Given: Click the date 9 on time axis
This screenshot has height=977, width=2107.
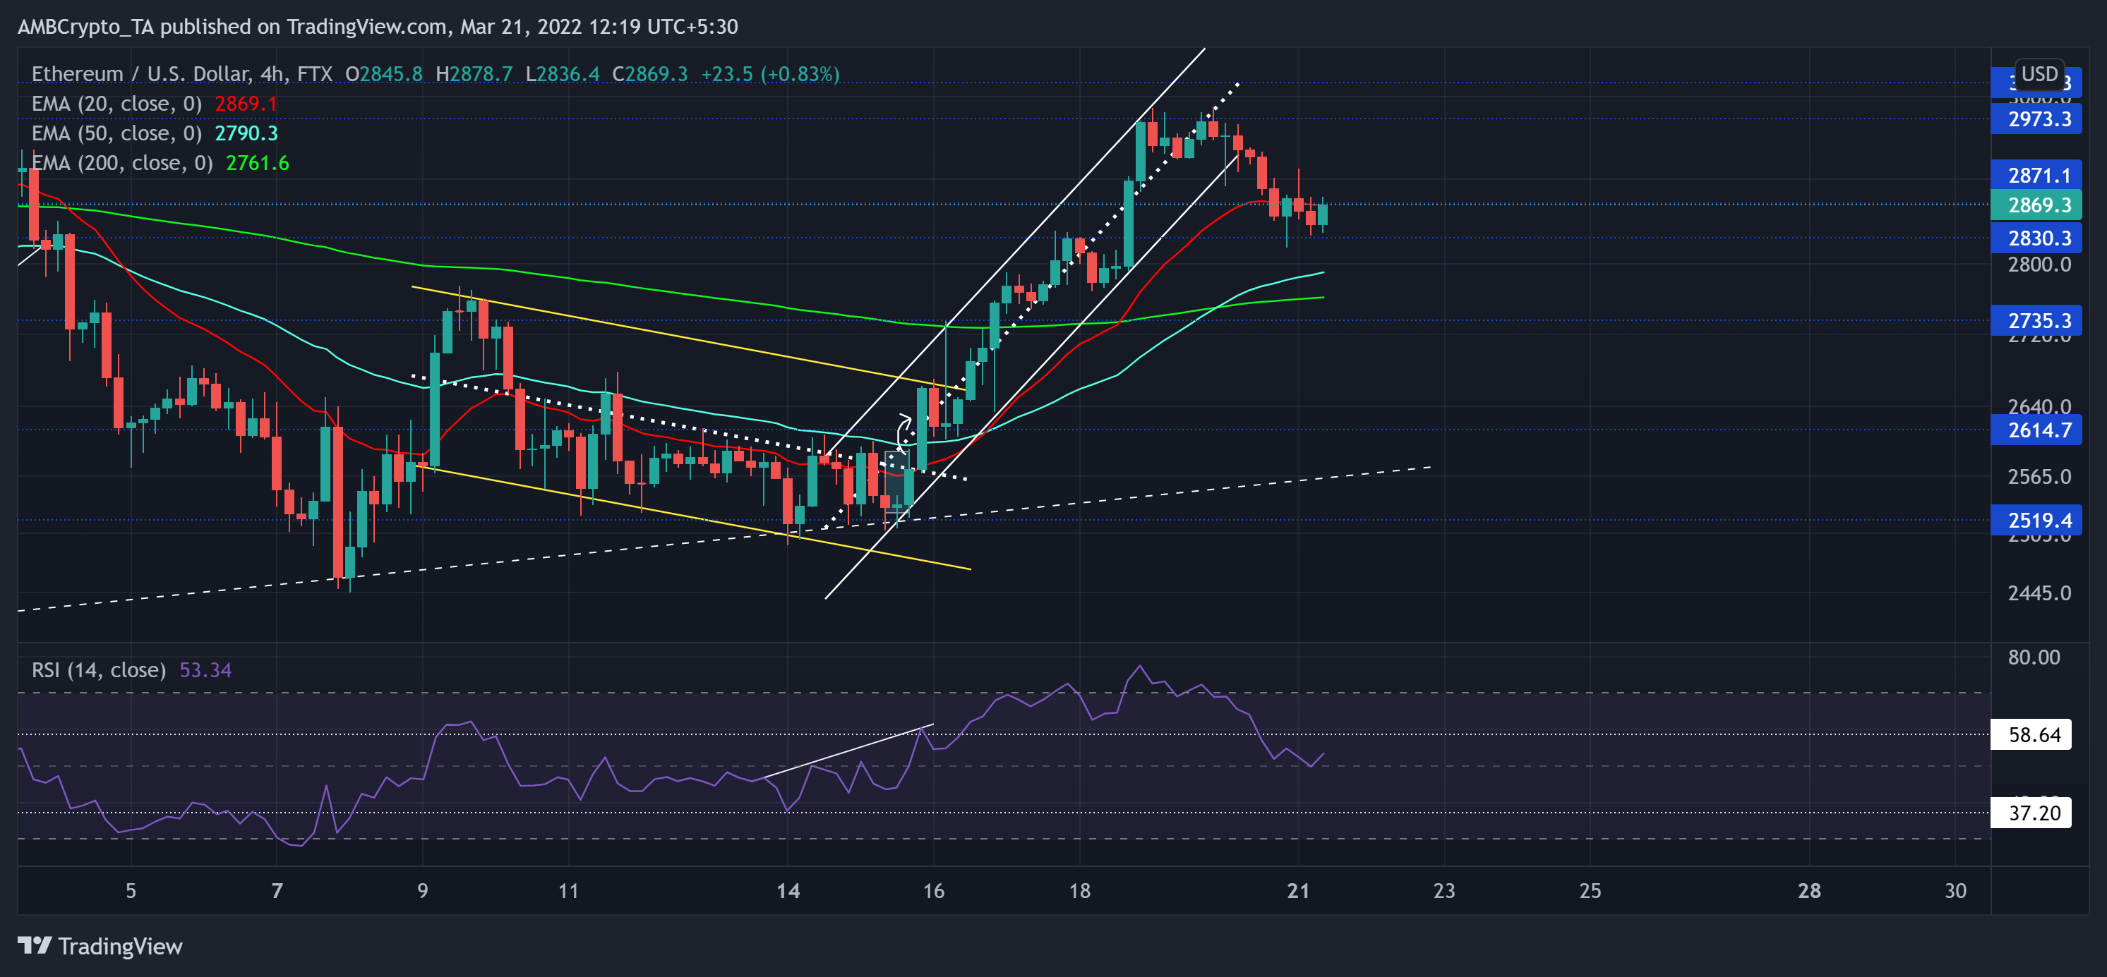Looking at the screenshot, I should [x=422, y=890].
